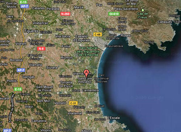Click the Fortià label

tap(66, 46)
